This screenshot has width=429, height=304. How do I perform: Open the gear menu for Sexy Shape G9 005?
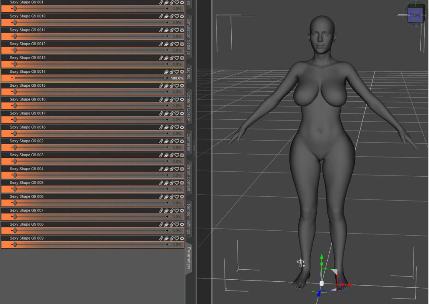pyautogui.click(x=182, y=183)
